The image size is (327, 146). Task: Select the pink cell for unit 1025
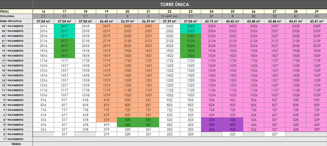232,95
